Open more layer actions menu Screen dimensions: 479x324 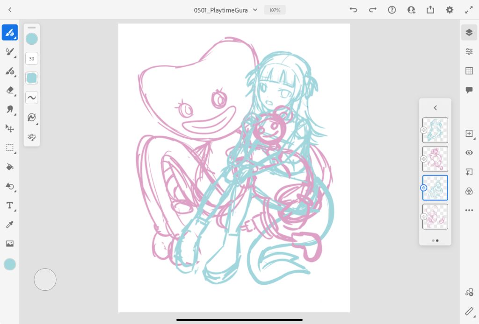pos(469,210)
